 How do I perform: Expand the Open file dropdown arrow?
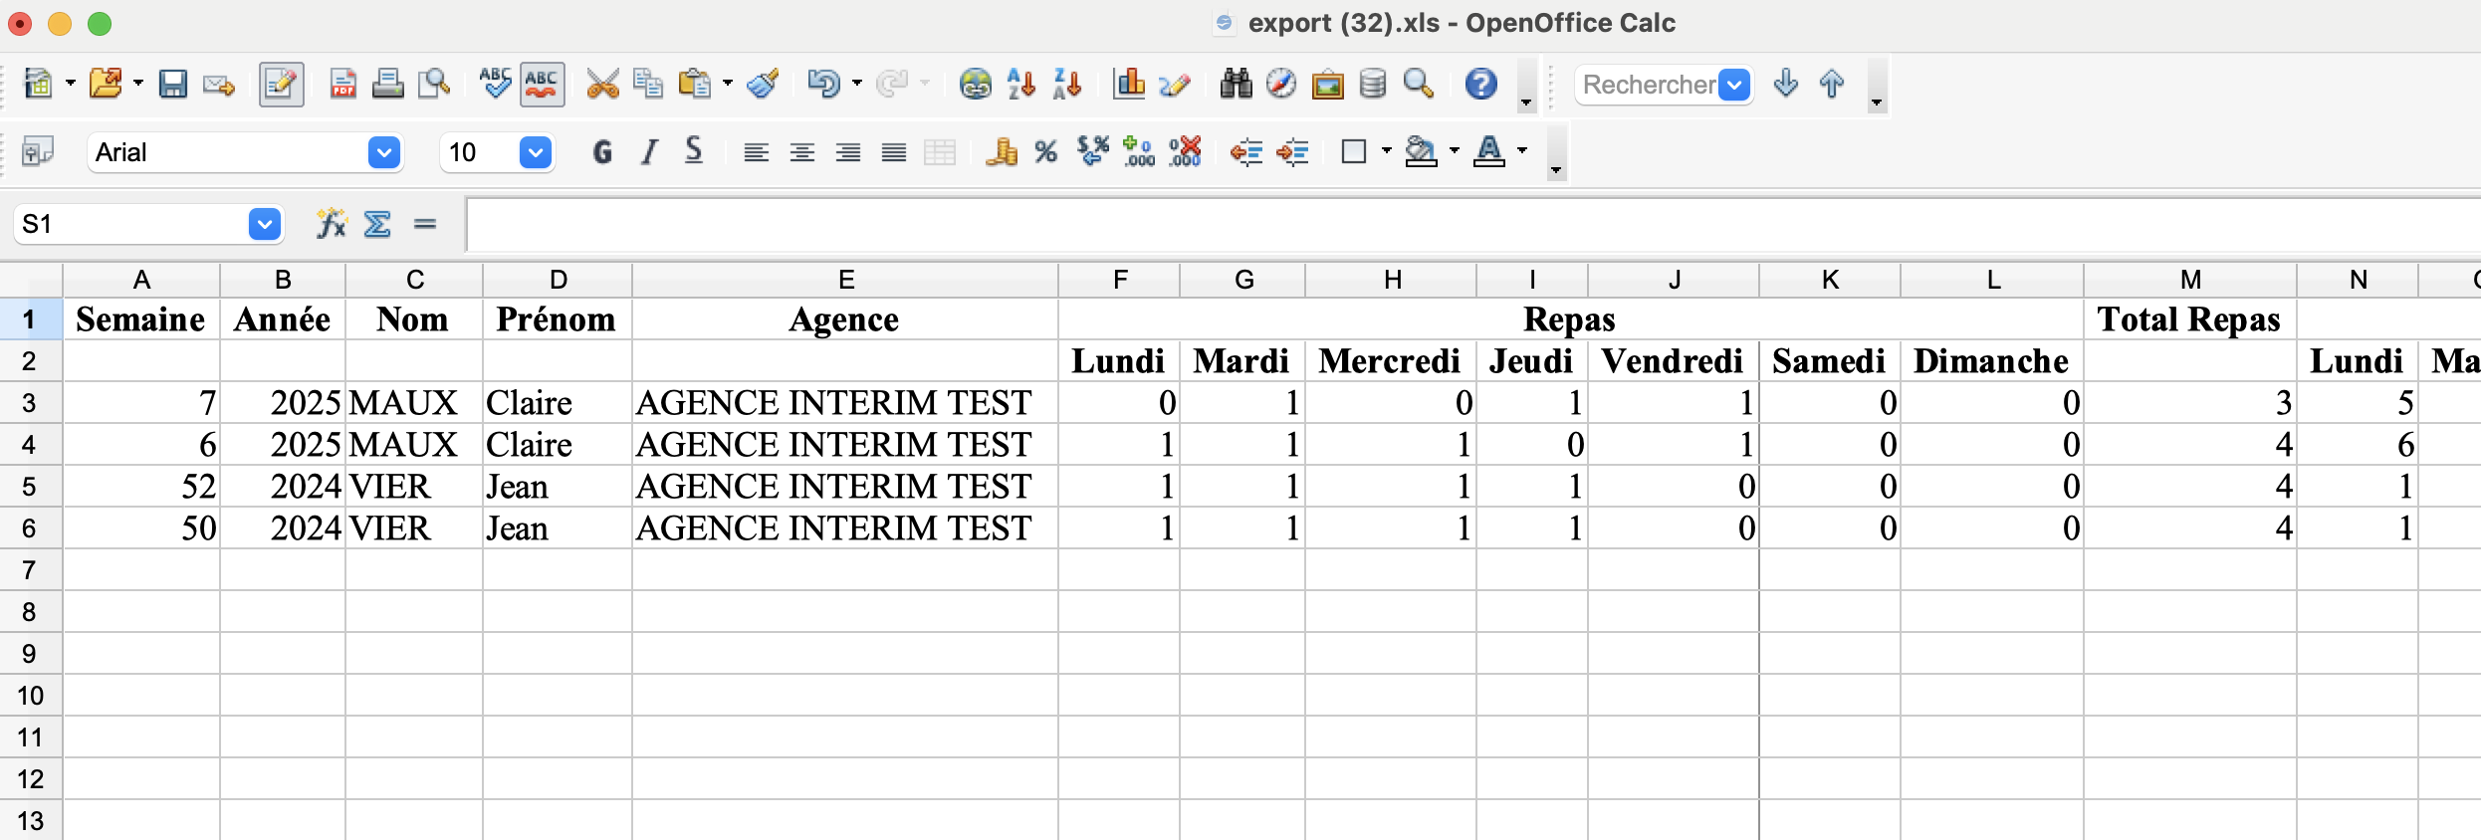pos(137,84)
